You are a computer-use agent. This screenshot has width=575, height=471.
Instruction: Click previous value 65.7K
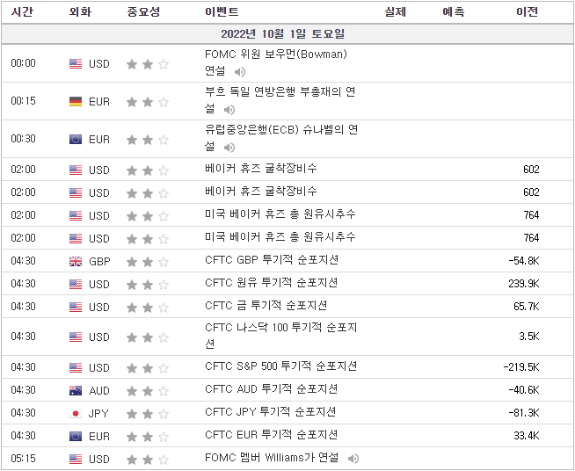[527, 307]
